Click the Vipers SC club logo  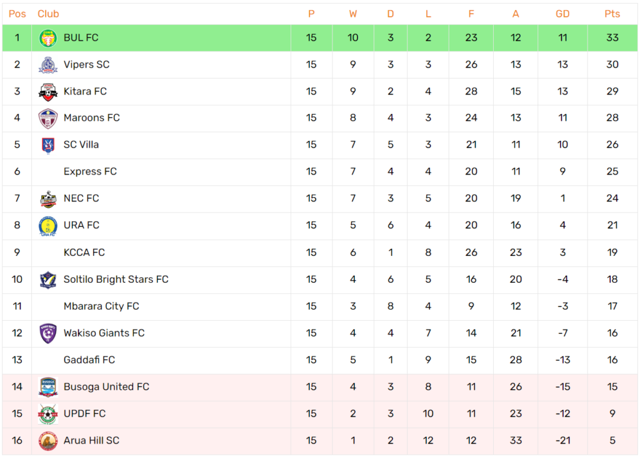pos(47,64)
